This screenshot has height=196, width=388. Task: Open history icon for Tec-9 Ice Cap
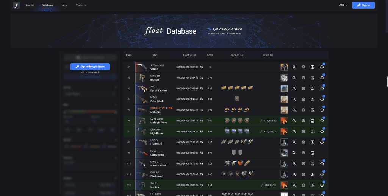[x=322, y=185]
